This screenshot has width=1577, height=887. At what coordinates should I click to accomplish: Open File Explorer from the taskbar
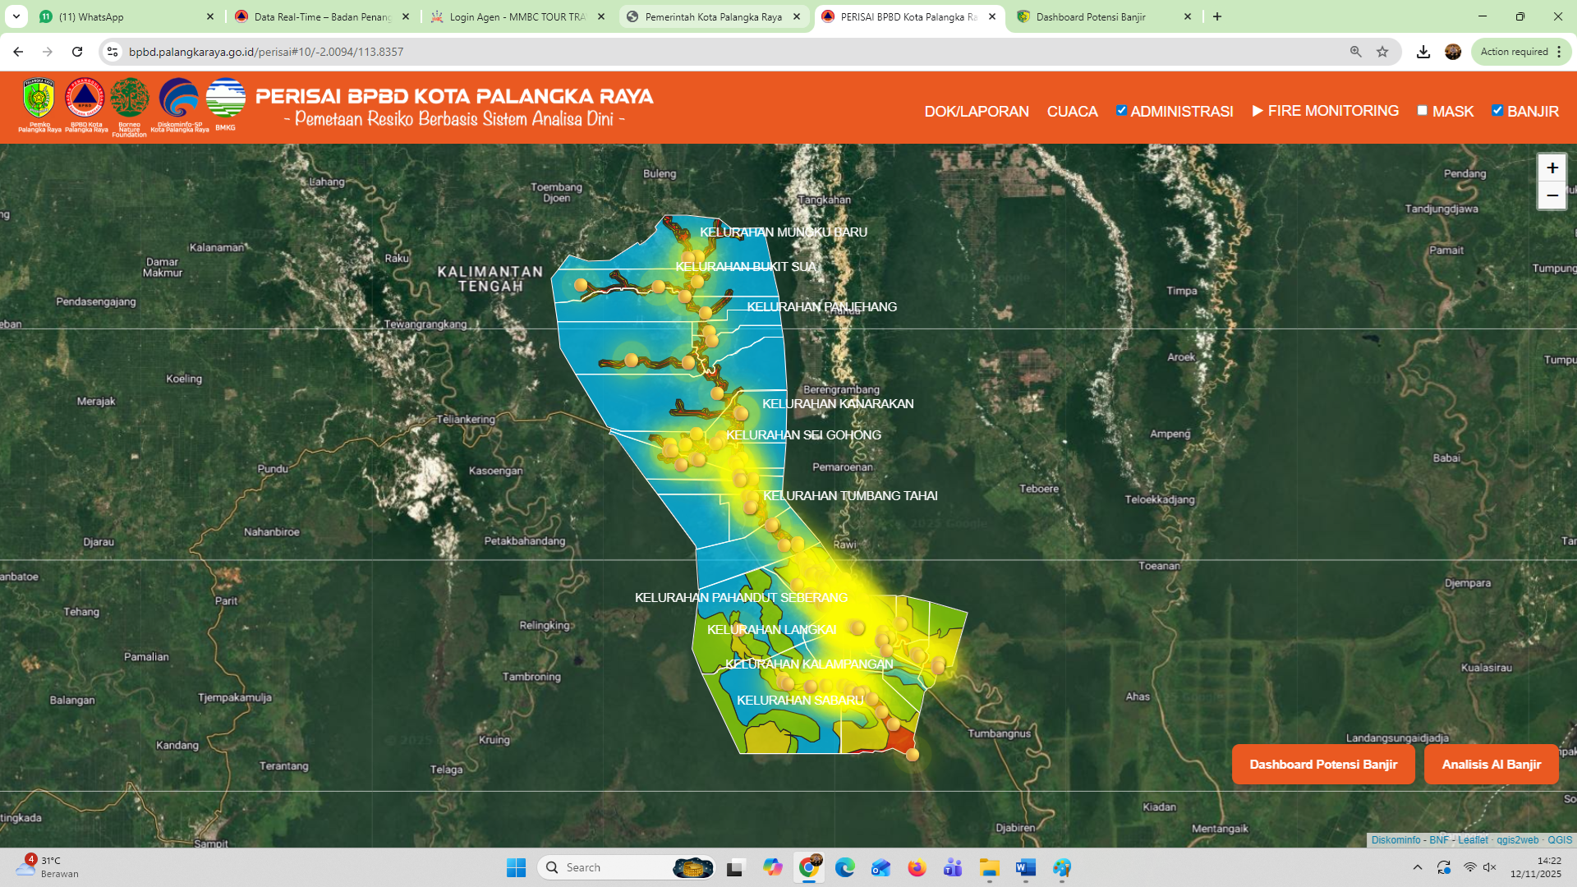pyautogui.click(x=989, y=867)
